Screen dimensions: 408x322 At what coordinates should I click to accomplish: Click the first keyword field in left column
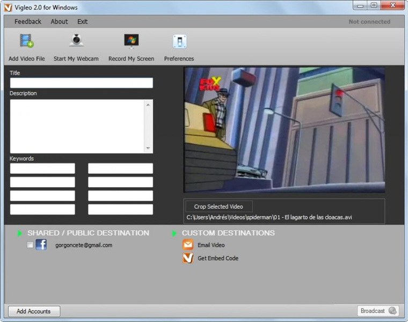42,169
